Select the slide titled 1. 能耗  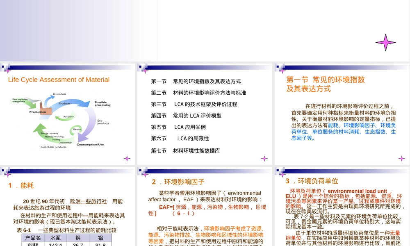point(68,207)
